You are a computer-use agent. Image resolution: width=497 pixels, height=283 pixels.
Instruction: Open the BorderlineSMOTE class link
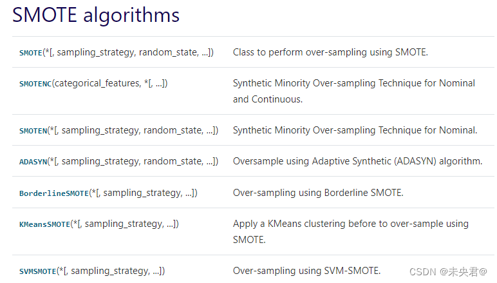[54, 193]
